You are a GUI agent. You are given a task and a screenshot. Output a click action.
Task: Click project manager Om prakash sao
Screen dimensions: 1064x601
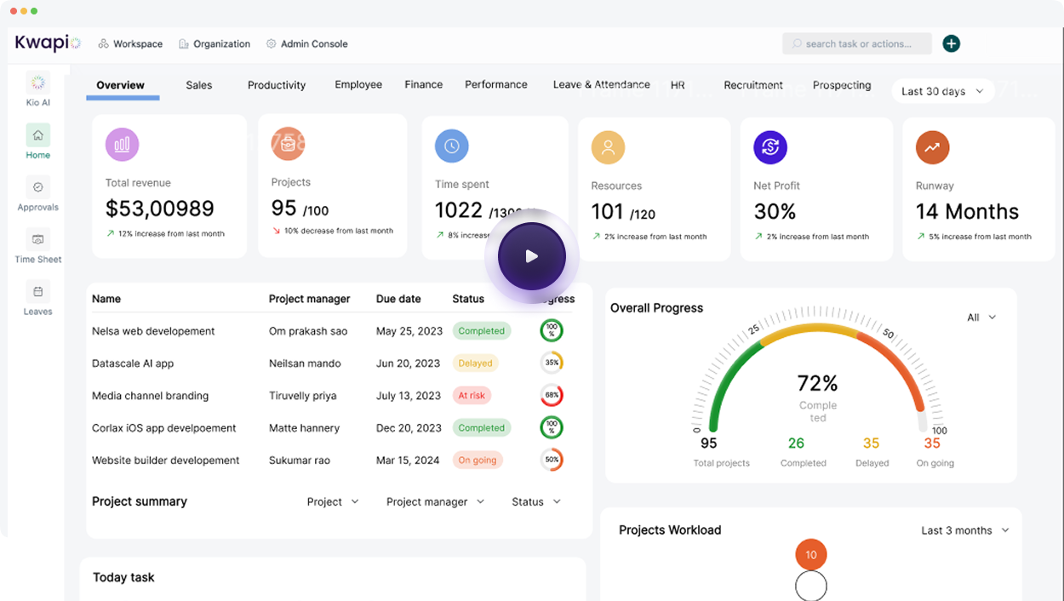point(308,331)
